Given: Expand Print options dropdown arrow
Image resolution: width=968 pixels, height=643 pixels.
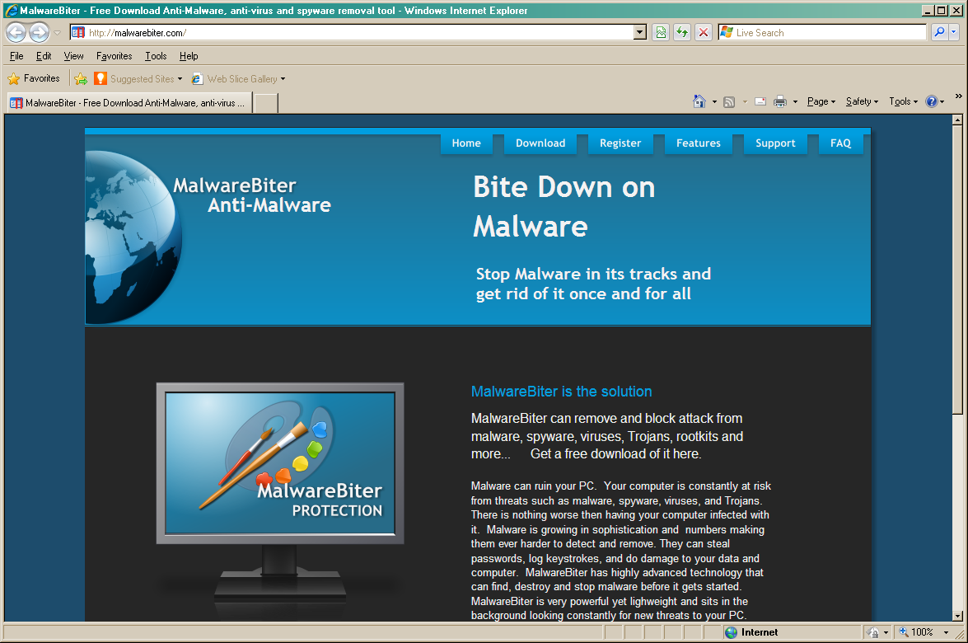Looking at the screenshot, I should pyautogui.click(x=795, y=102).
